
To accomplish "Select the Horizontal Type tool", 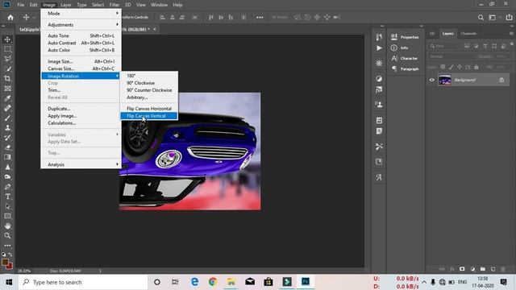I will click(7, 197).
